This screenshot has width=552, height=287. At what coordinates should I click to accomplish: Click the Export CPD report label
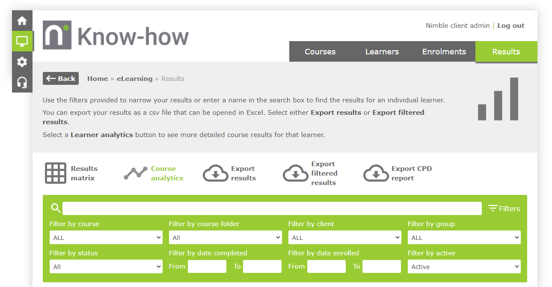coord(412,173)
